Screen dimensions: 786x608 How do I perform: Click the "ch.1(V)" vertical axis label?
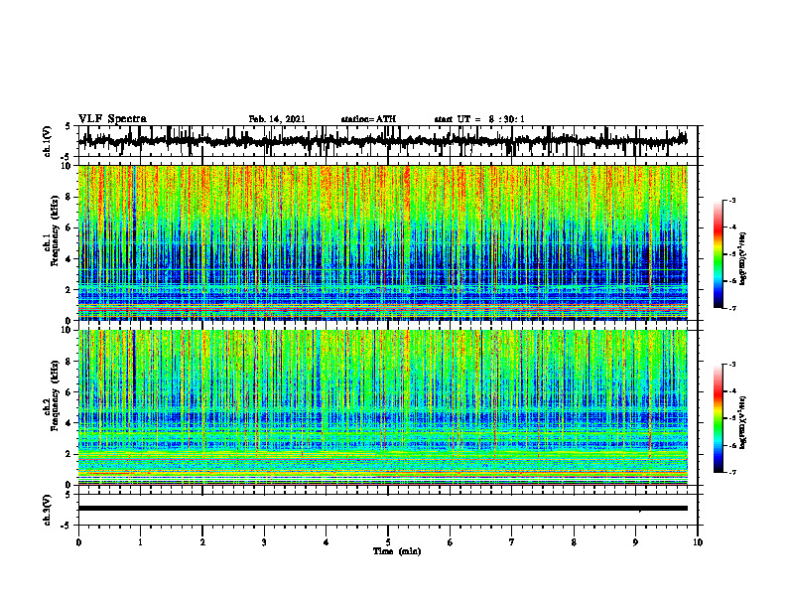click(x=48, y=141)
